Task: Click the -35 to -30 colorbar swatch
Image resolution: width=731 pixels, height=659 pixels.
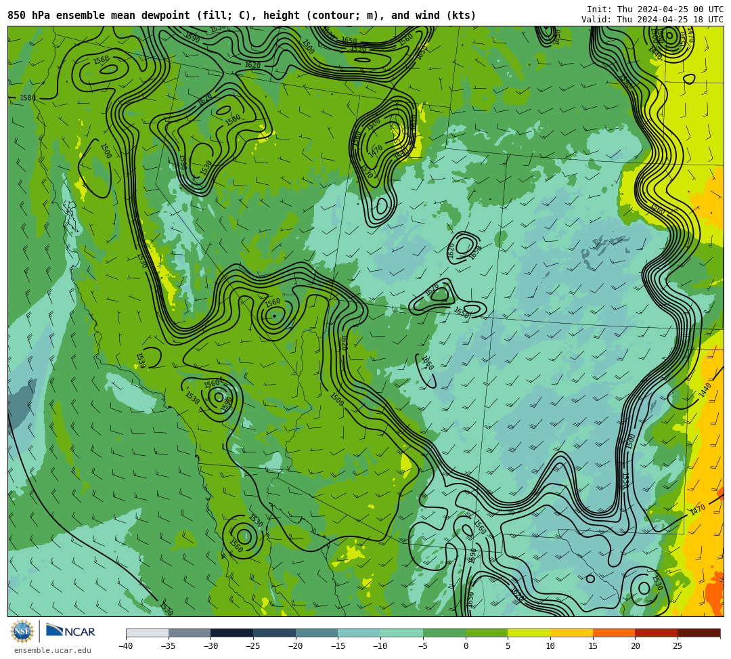Action: click(x=190, y=633)
